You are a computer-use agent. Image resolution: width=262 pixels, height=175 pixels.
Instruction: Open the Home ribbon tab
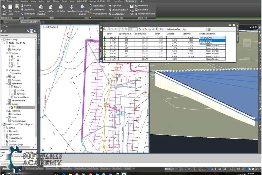[x=9, y=1]
